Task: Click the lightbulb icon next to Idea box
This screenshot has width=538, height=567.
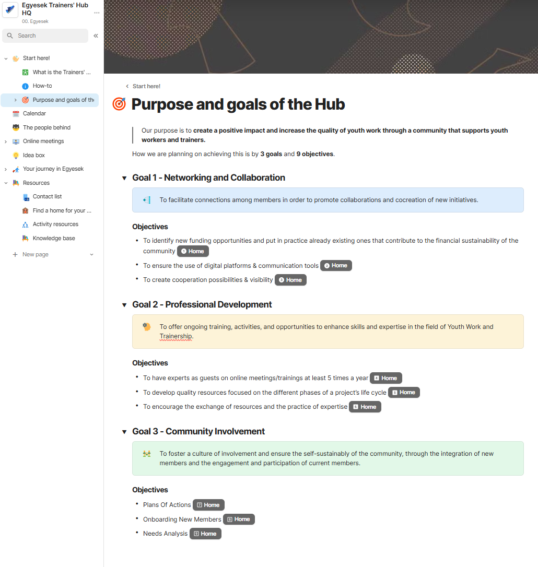Action: [x=16, y=155]
